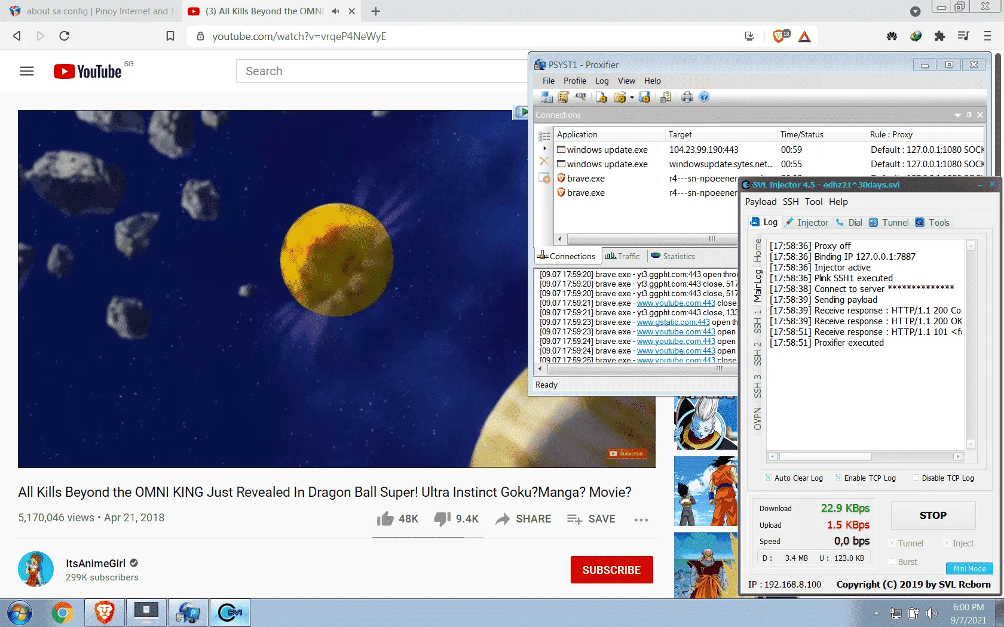This screenshot has height=627, width=1004.
Task: Click the list view icon beside Connections table
Action: 544,136
